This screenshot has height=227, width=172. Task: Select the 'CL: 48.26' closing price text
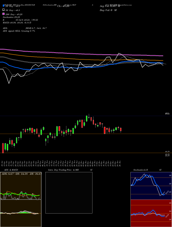pos(63,6)
